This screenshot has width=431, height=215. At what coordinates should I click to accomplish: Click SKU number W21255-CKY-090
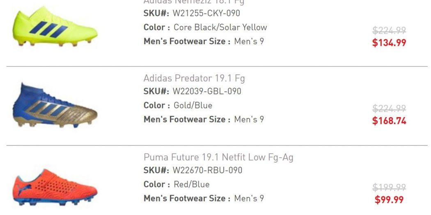(x=206, y=13)
